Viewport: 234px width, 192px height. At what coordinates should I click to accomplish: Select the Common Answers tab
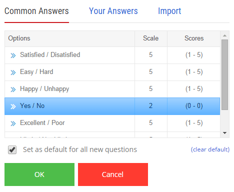tap(36, 11)
